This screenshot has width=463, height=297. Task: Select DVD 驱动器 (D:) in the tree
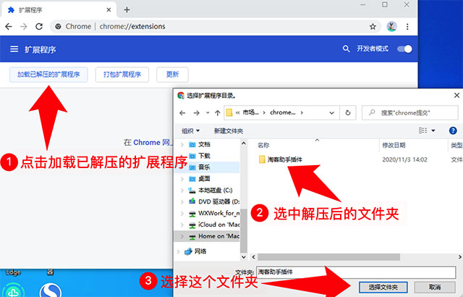(218, 202)
